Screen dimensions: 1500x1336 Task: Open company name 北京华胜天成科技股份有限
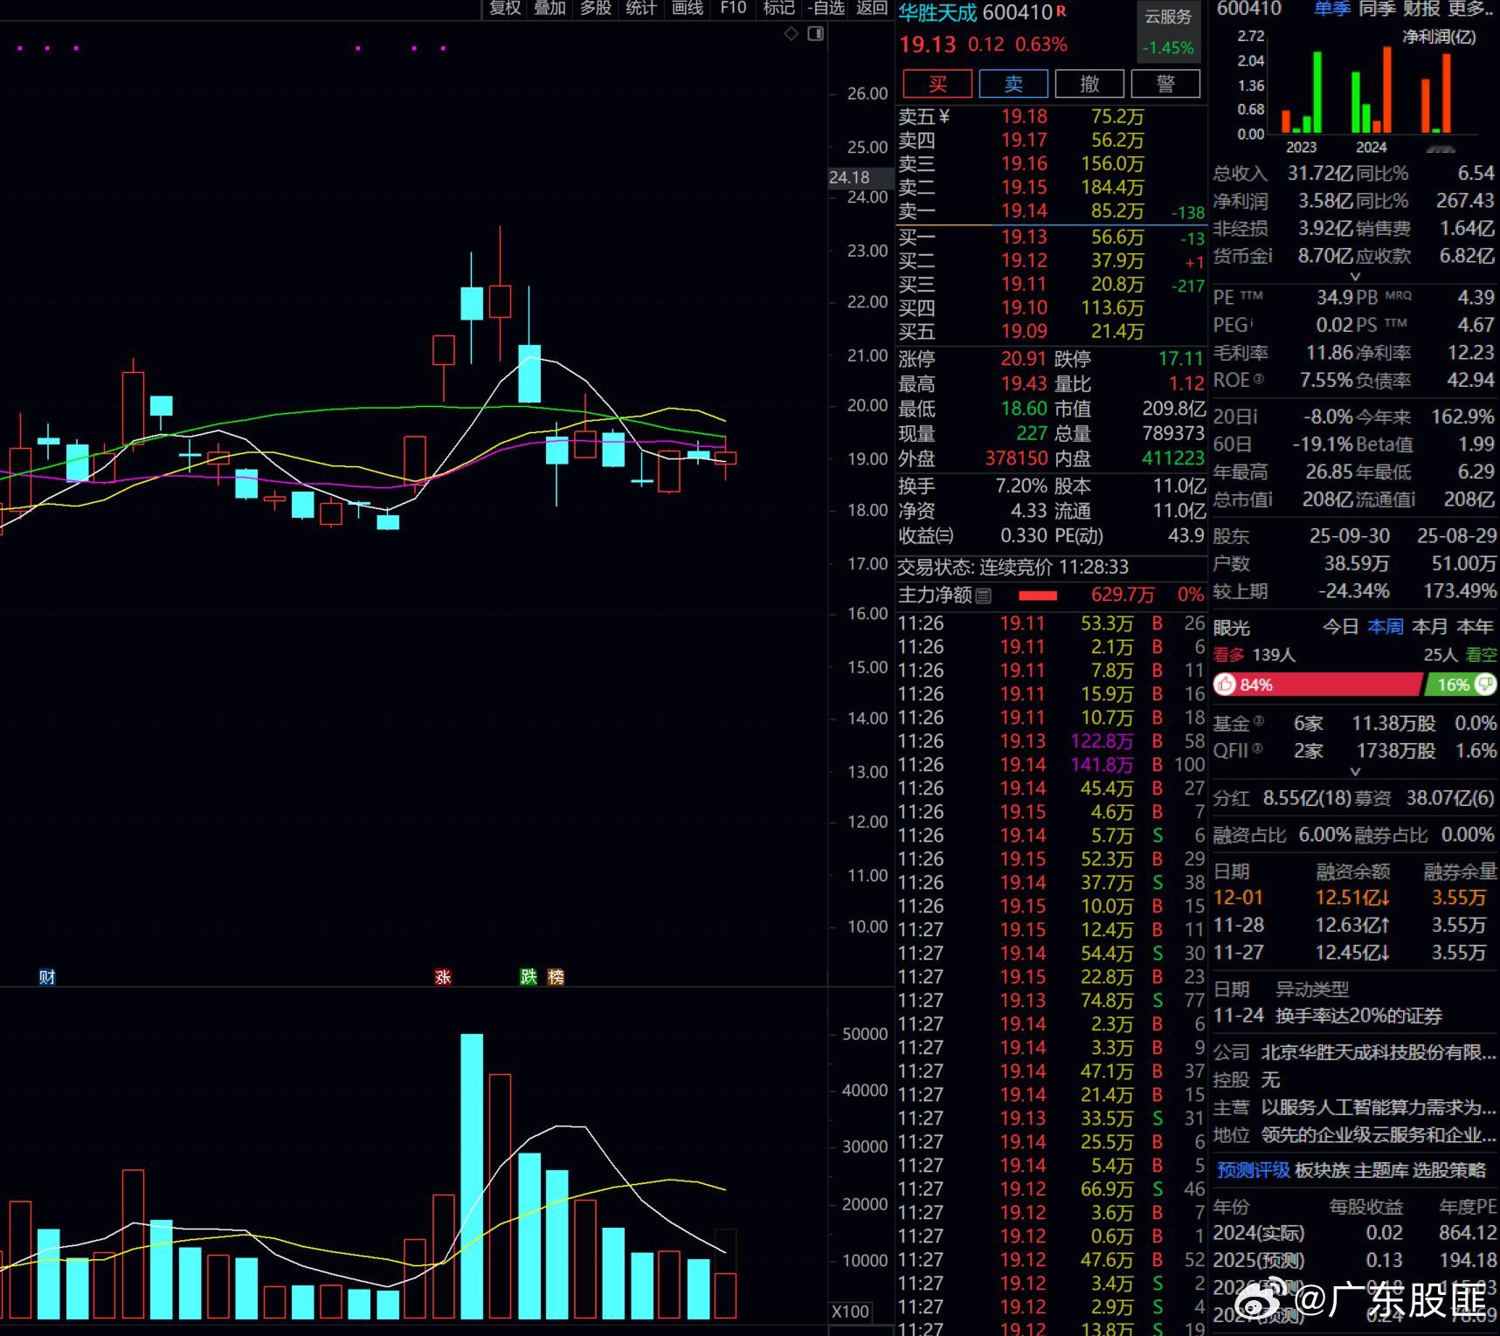(1379, 1052)
